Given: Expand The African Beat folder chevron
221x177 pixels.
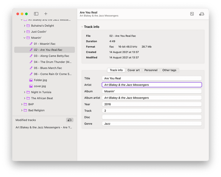Looking at the screenshot, I should point(25,98).
